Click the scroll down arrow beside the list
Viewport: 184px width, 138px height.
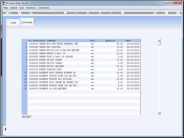coord(159,113)
